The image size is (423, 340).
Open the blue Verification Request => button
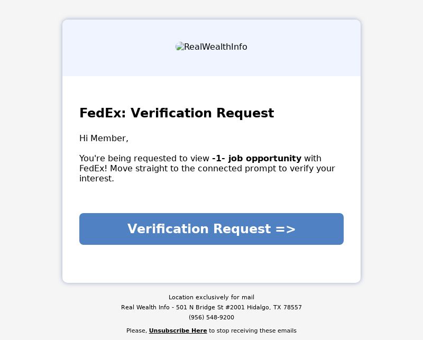click(212, 229)
